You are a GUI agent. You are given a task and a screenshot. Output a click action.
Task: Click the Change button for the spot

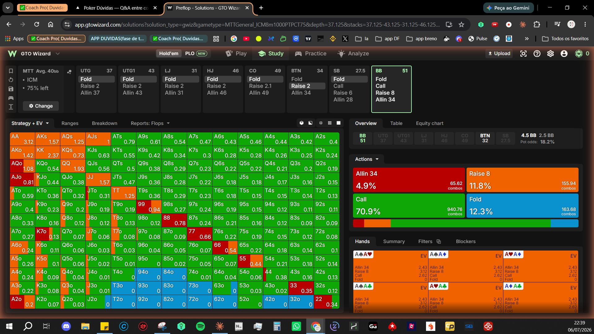(41, 106)
